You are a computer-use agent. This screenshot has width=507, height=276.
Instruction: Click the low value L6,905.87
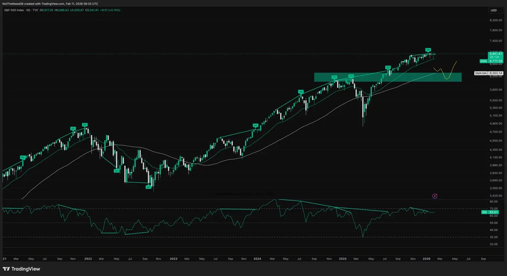[x=77, y=10]
